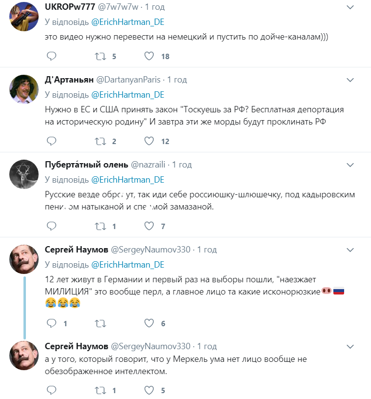Reply to Сергей Наумов's first tweet
Viewport: 371px width, 399px height.
[x=51, y=323]
